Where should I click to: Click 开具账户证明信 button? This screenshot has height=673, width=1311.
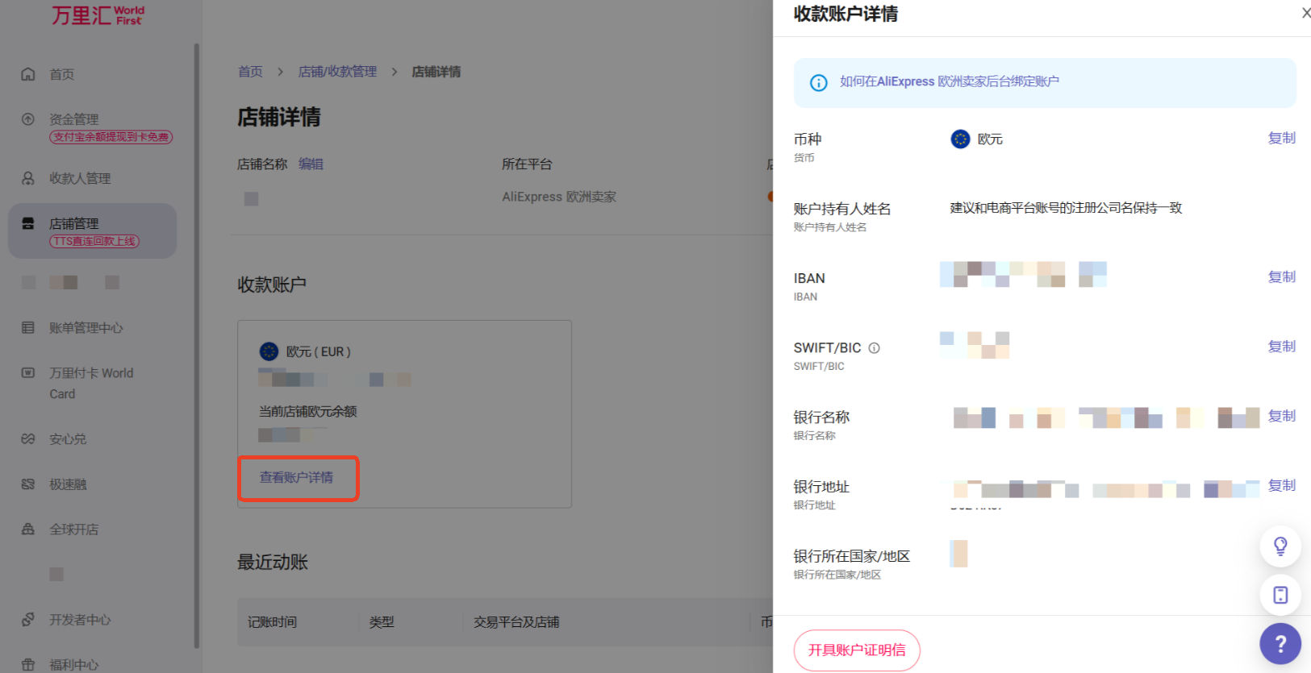pos(857,650)
